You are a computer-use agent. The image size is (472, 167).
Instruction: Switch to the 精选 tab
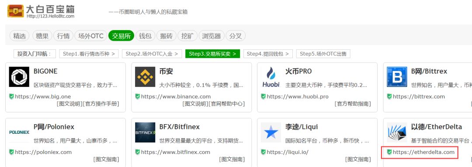[20, 36]
